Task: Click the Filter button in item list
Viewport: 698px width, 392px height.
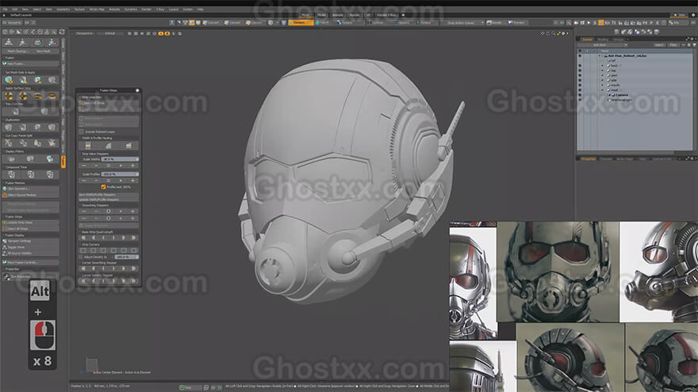Action: pos(673,45)
